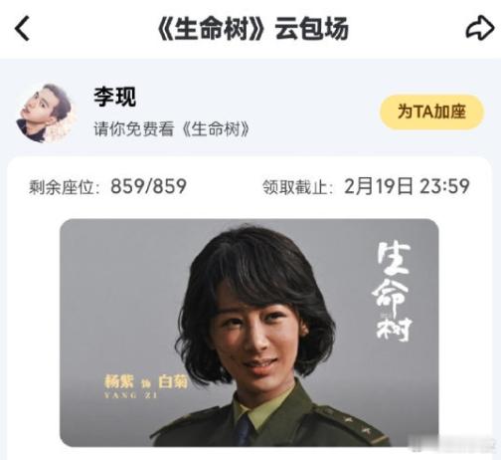
Task: Open the host name 李现
Action: coord(115,97)
